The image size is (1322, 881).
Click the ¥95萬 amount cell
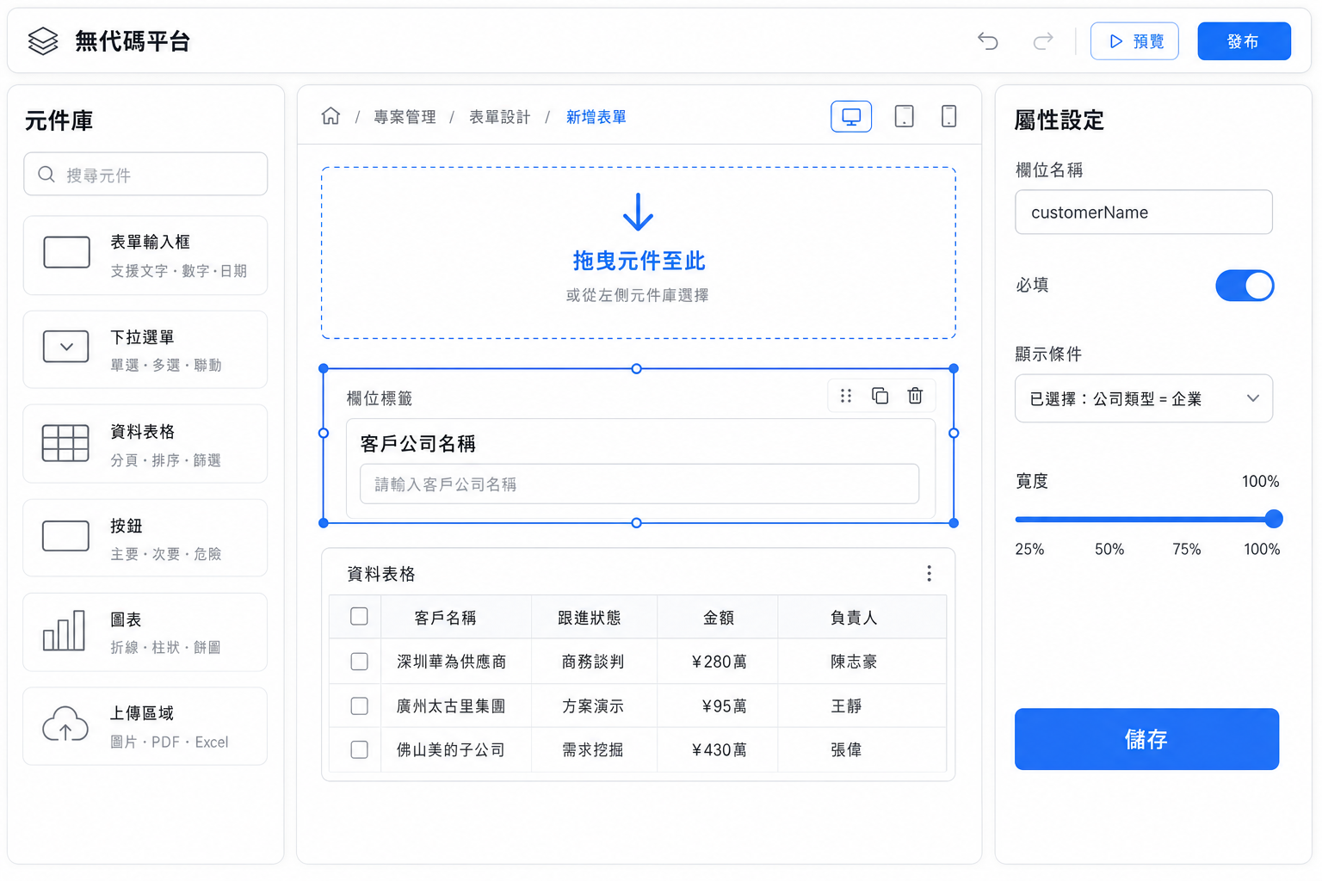click(724, 706)
